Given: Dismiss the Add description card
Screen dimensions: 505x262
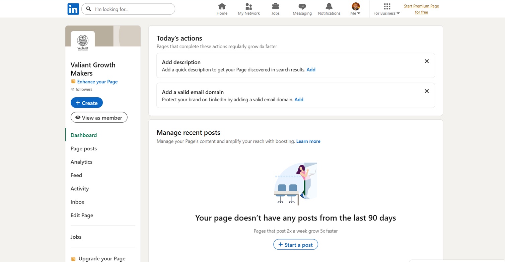Looking at the screenshot, I should click(x=427, y=61).
